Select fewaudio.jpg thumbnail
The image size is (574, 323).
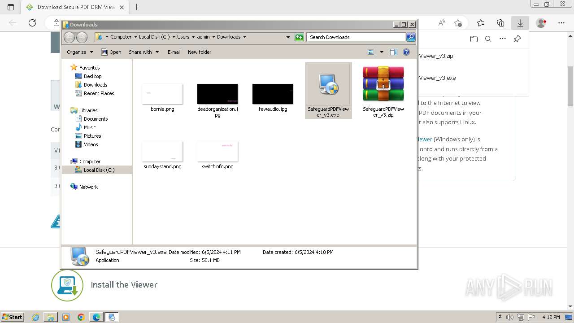[x=273, y=94]
